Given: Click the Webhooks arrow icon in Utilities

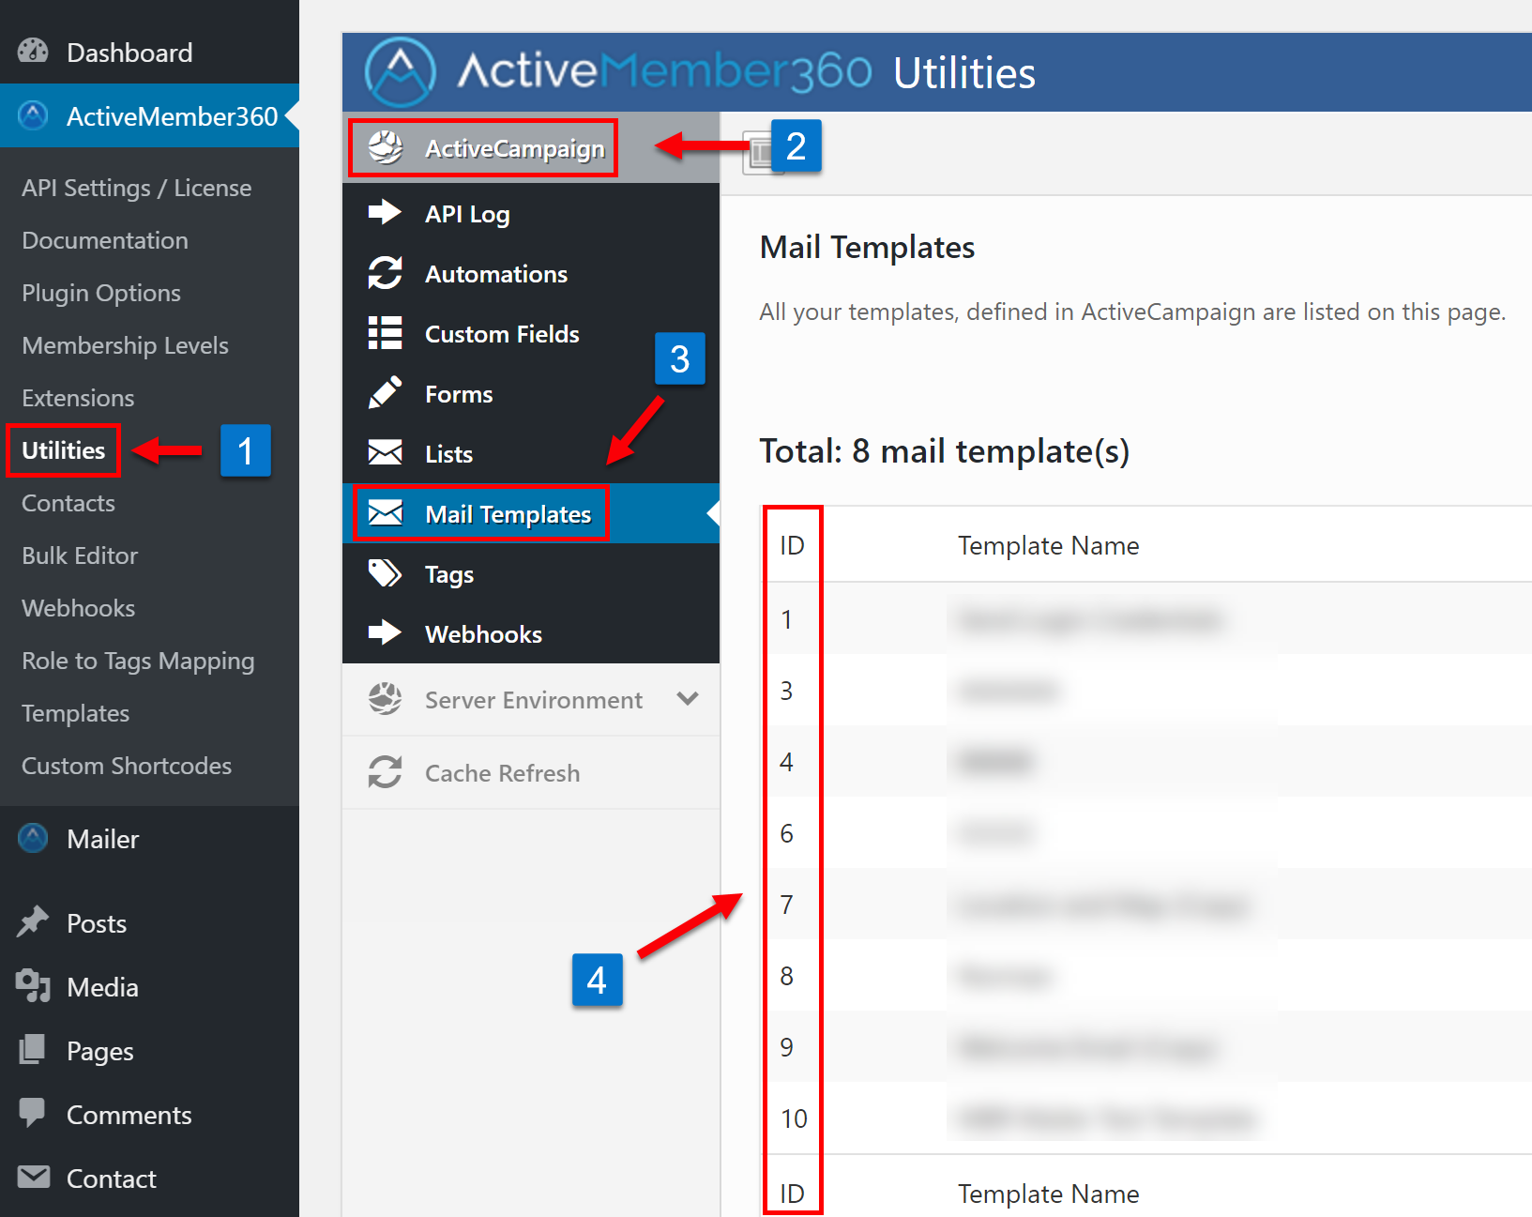Looking at the screenshot, I should (385, 633).
